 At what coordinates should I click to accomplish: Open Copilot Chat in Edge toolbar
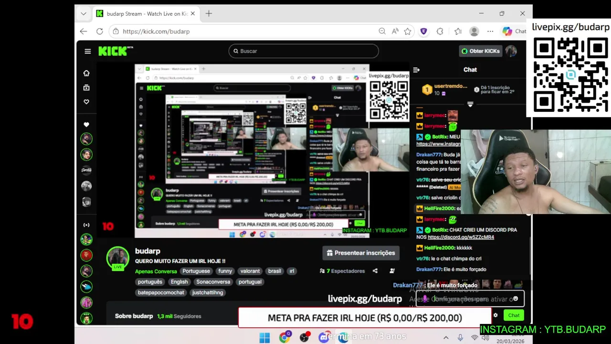point(514,31)
